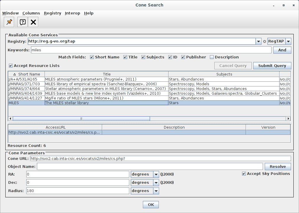Open the Registry menu

point(53,13)
